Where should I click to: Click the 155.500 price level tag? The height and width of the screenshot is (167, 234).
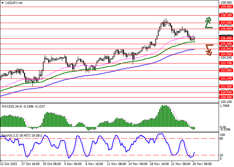(226, 44)
